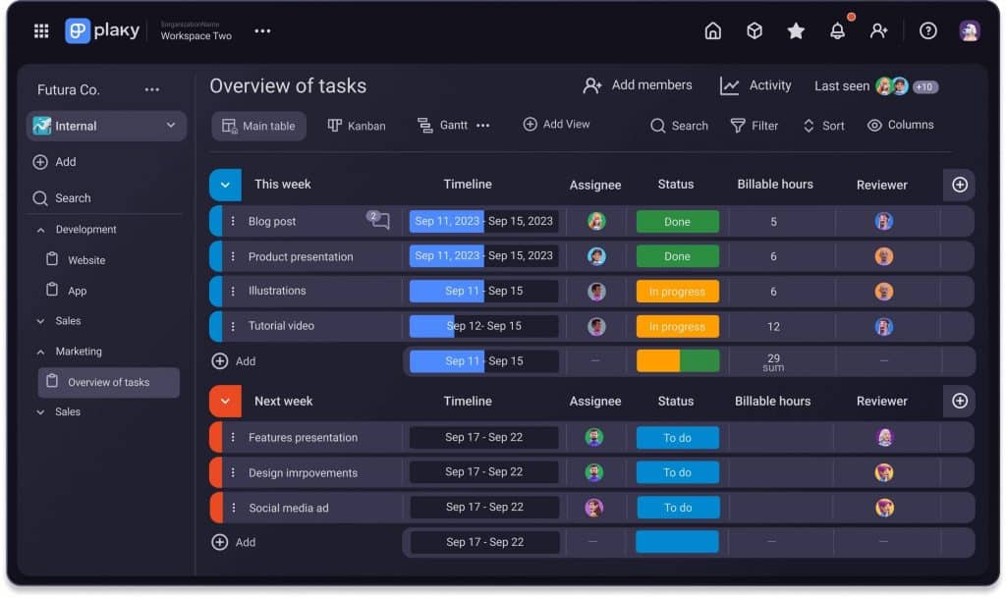
Task: Click the In progress status of Illustrations
Action: (x=677, y=292)
